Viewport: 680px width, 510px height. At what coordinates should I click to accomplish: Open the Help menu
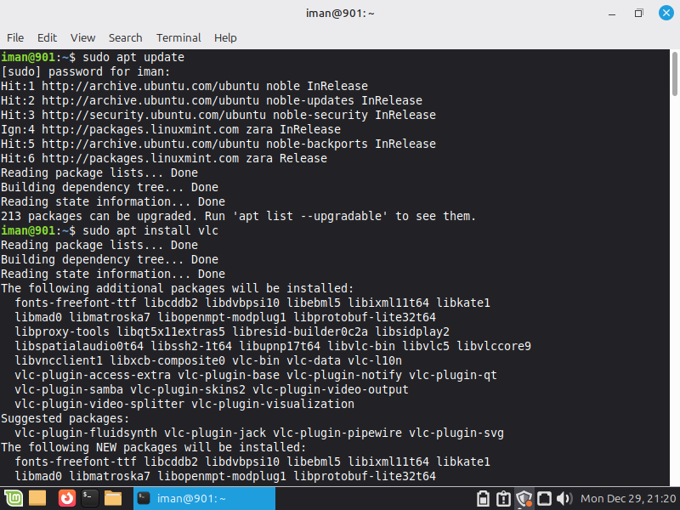[x=225, y=37]
